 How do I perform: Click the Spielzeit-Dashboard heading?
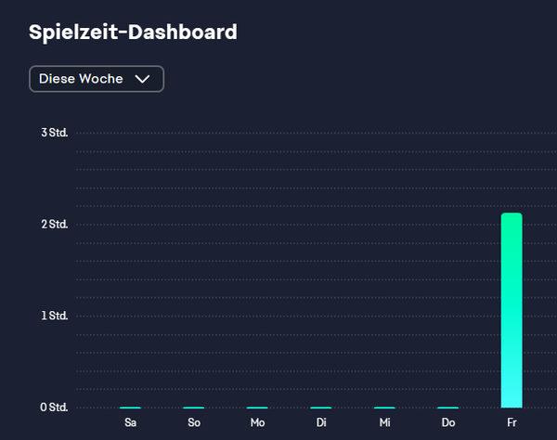[133, 32]
